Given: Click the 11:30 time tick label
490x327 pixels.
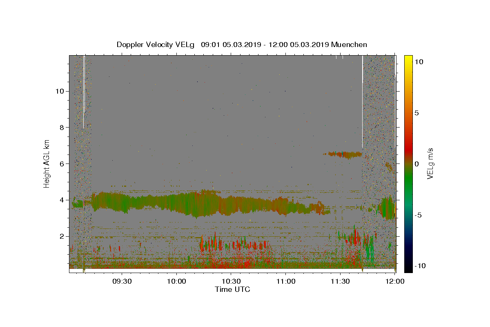Looking at the screenshot, I should (341, 282).
